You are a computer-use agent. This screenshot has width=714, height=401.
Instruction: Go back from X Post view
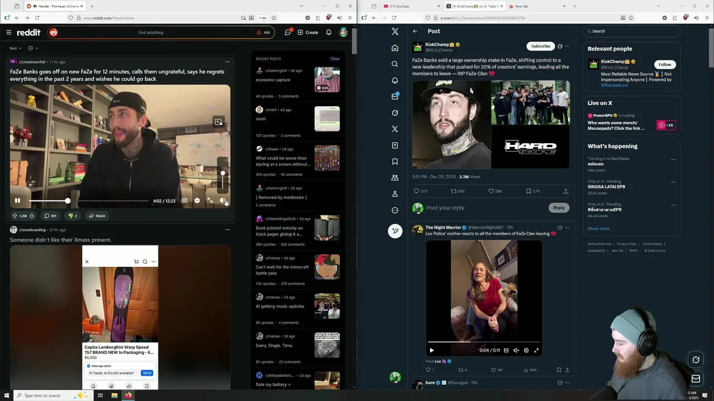pos(415,31)
